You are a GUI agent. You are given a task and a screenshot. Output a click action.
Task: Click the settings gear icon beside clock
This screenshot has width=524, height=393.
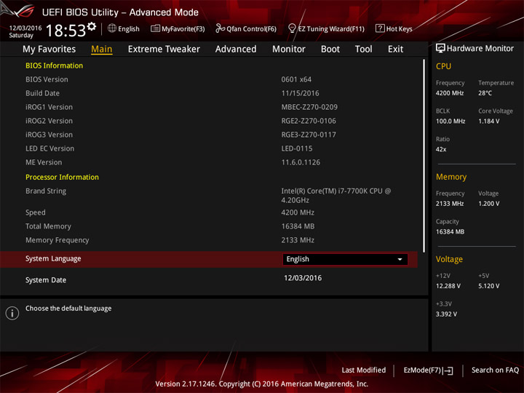[92, 26]
